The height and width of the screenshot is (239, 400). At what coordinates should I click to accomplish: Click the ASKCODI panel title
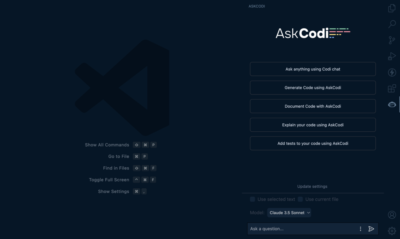(x=257, y=6)
